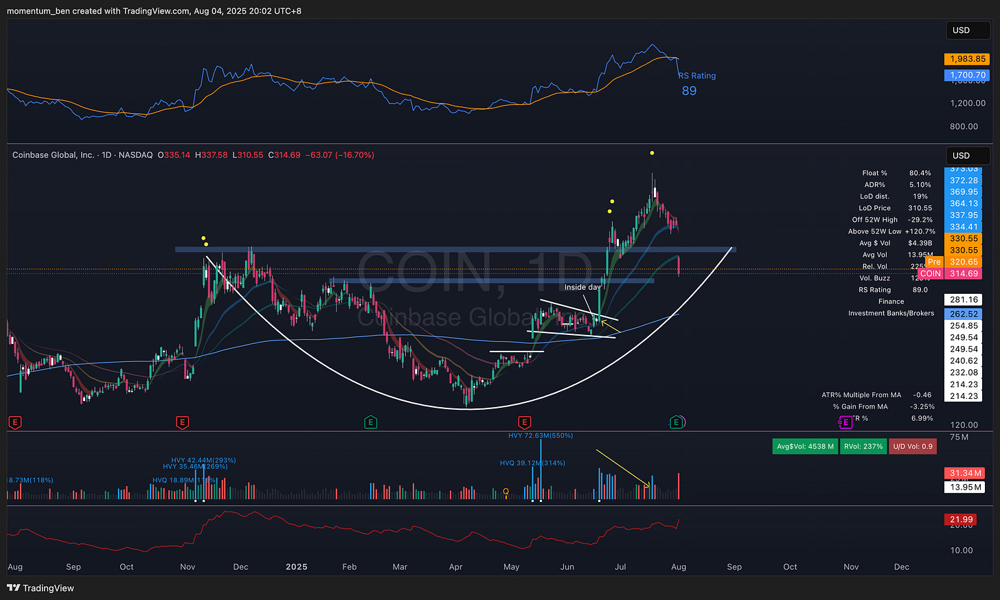Click the ATR% Multiple From MA row
This screenshot has height=600, width=1000.
pyautogui.click(x=876, y=395)
